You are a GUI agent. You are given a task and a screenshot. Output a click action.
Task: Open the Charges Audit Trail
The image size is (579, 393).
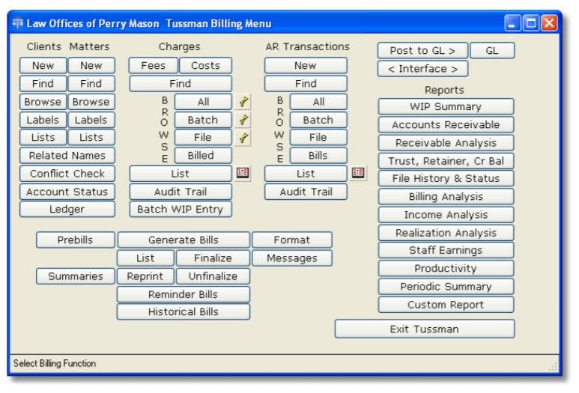pos(181,192)
